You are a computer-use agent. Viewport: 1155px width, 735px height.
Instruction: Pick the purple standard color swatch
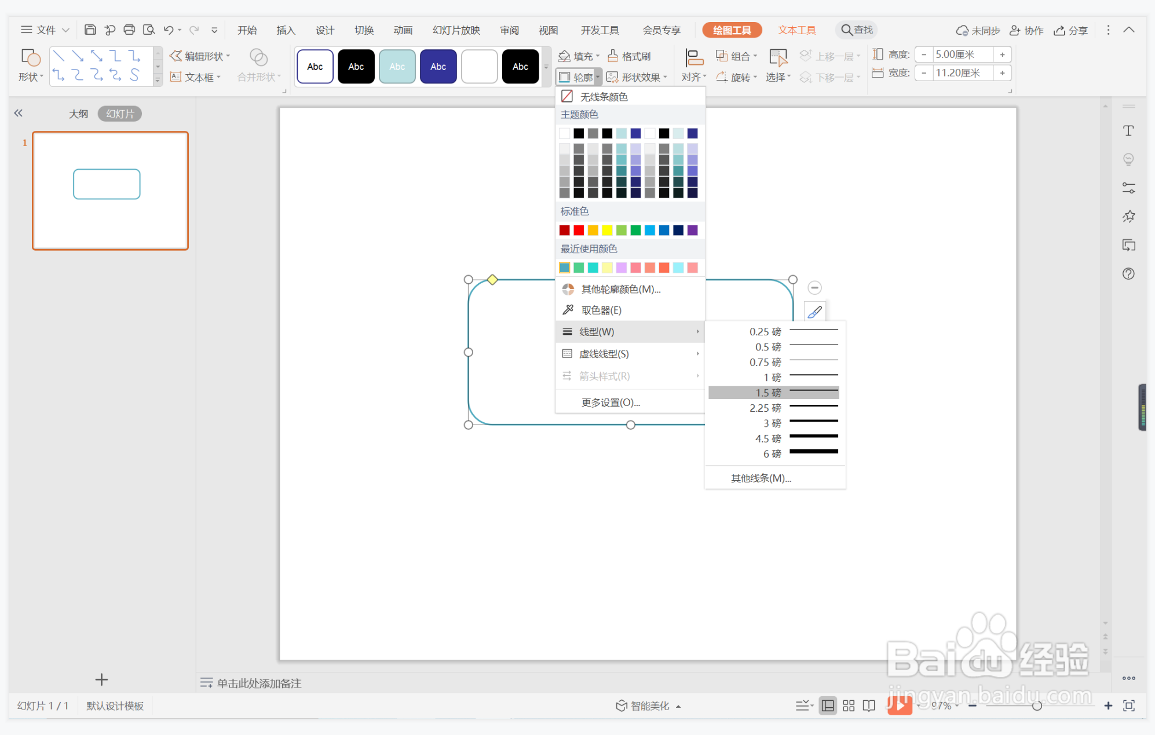(x=693, y=231)
